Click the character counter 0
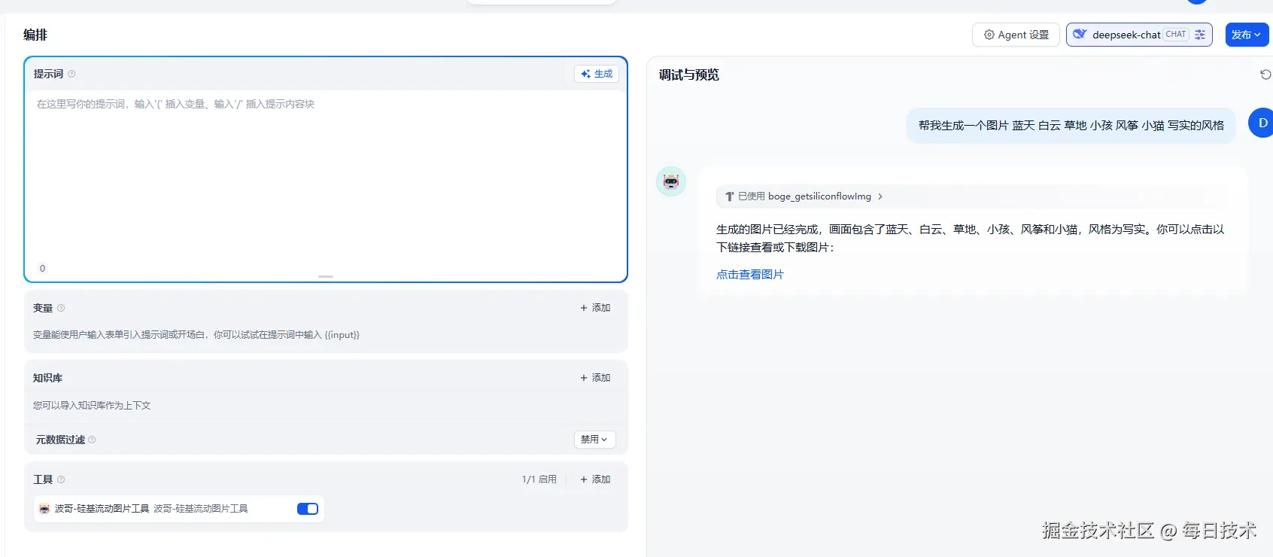Viewport: 1273px width, 557px height. point(42,269)
